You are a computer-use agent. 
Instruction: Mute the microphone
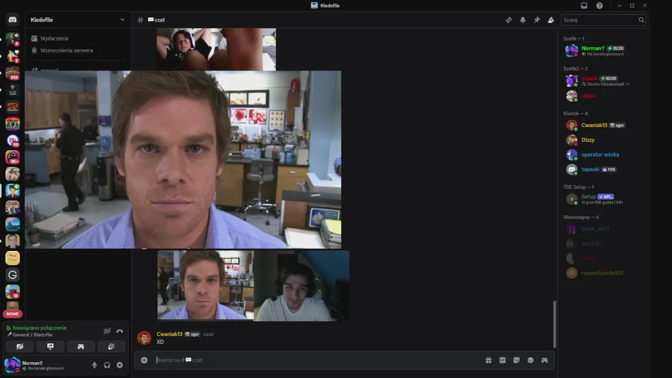94,365
